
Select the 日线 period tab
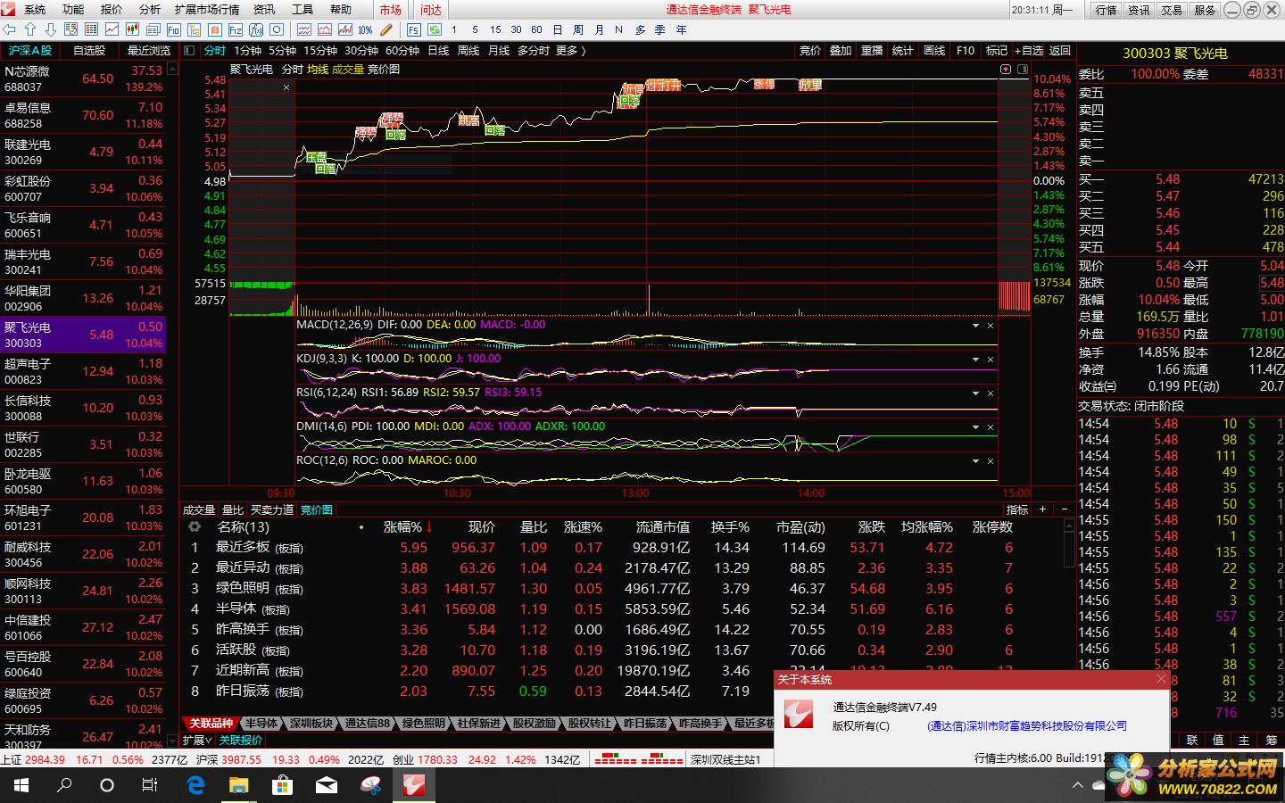coord(438,51)
